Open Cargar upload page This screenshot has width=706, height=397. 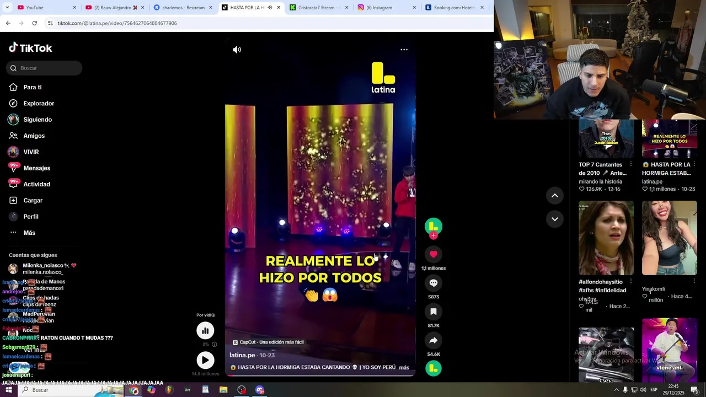coord(33,200)
